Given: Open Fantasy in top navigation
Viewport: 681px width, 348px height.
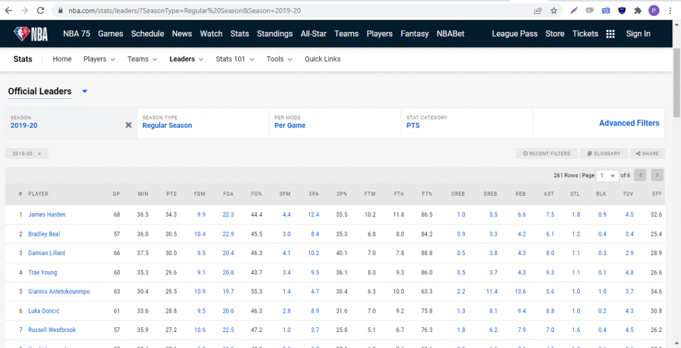Looking at the screenshot, I should tap(414, 34).
